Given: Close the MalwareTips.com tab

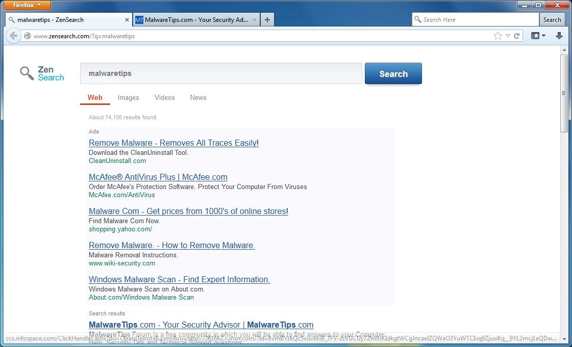Looking at the screenshot, I should click(x=254, y=20).
